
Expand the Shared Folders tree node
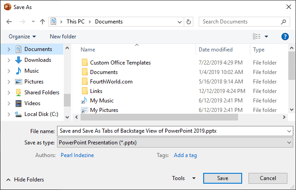(x=9, y=93)
